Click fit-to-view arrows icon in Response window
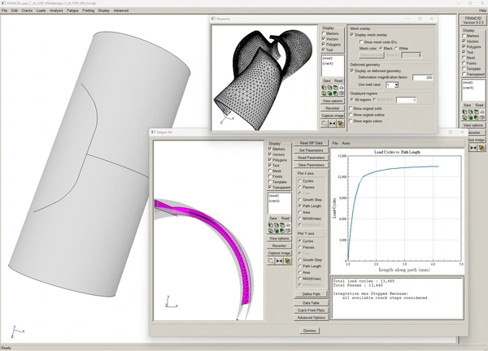 tap(333, 123)
